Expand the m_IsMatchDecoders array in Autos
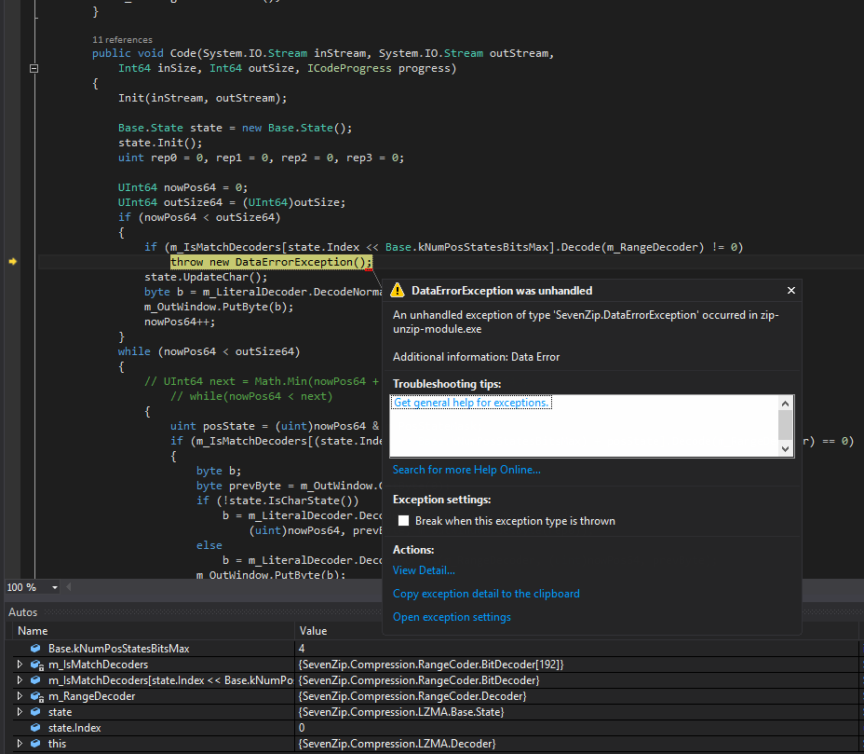The height and width of the screenshot is (754, 864). tap(20, 665)
